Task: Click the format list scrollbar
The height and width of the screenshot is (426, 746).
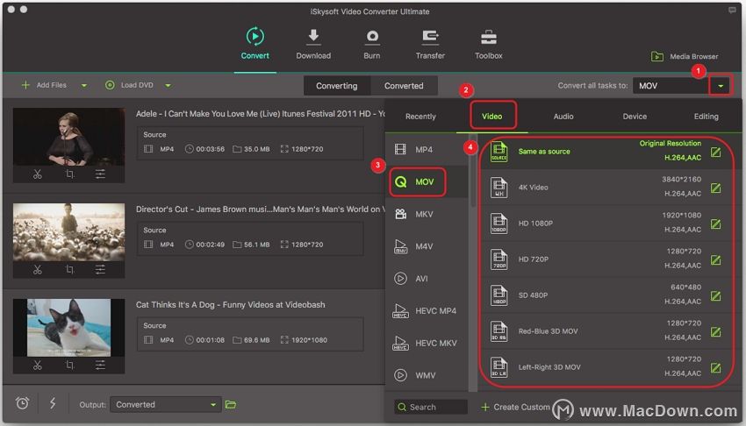Action: click(x=473, y=172)
